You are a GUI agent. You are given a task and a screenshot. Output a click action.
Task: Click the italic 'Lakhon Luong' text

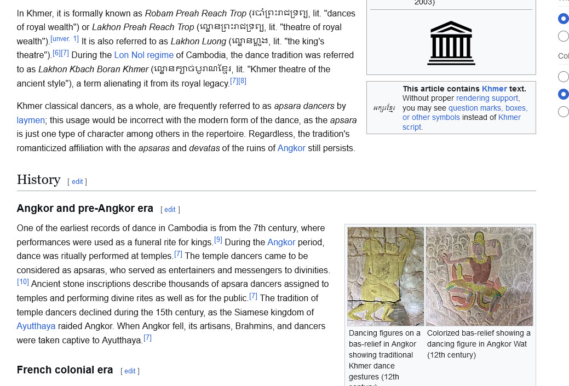click(198, 42)
